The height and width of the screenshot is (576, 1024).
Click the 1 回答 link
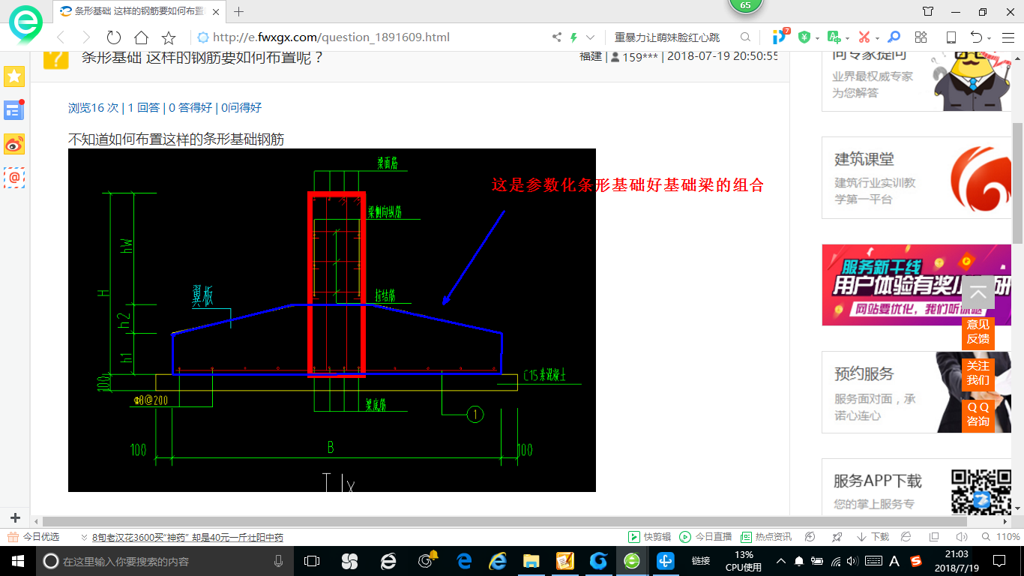click(143, 107)
